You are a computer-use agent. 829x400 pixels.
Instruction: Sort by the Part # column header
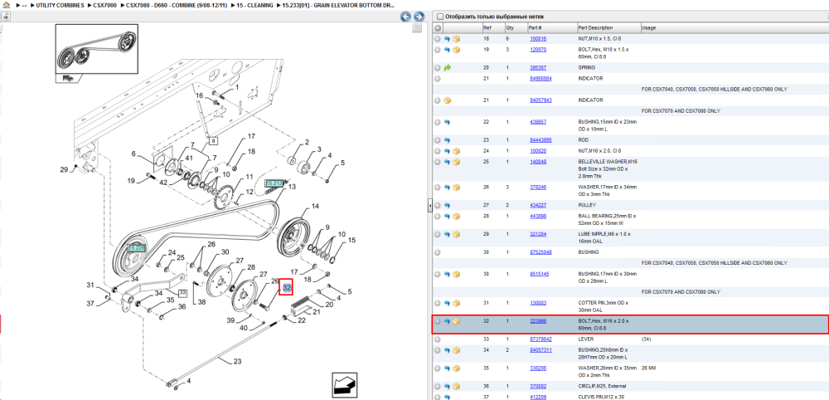[x=551, y=28]
